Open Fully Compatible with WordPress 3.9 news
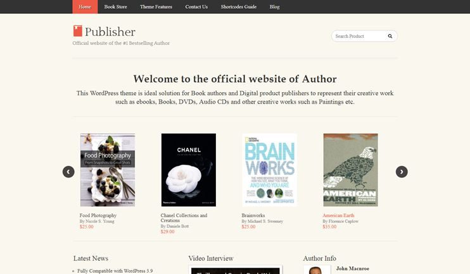Screen dimensions: 470x274 coord(115,271)
